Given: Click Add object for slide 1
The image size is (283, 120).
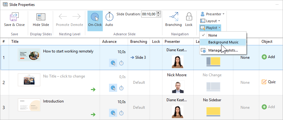Looking at the screenshot, I should [268, 57].
